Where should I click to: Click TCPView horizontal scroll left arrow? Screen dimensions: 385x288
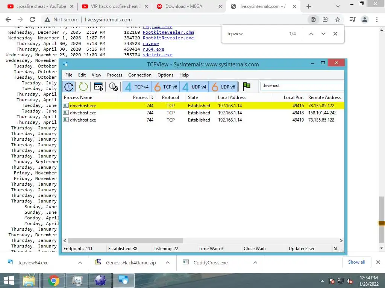65,240
